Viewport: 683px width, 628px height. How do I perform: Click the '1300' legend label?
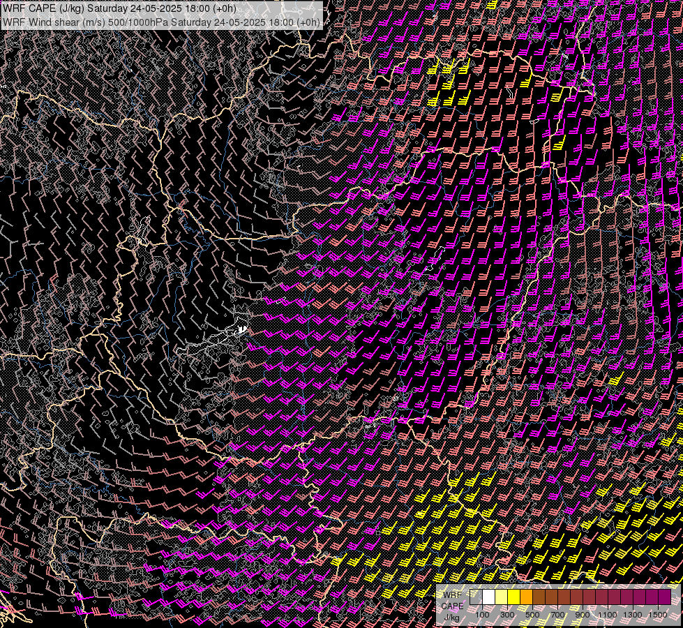point(633,615)
